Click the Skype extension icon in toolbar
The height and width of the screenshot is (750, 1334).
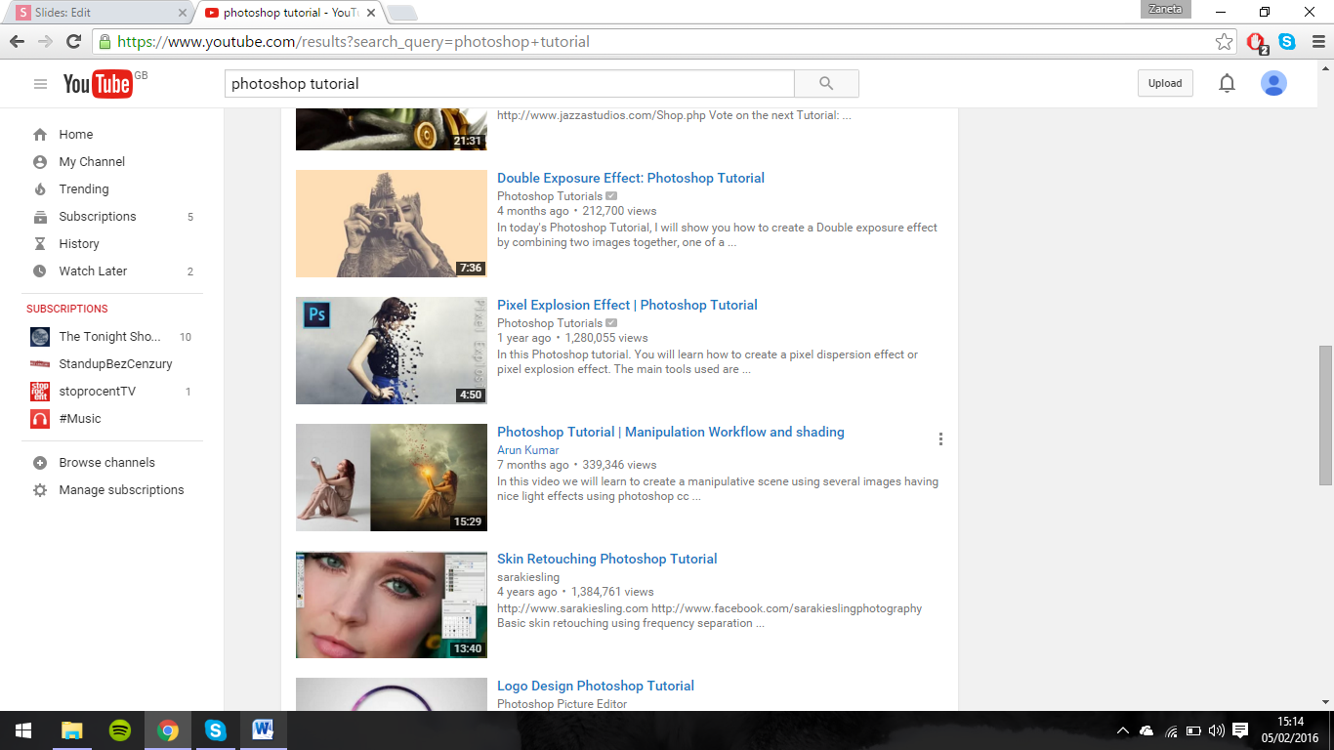1287,42
